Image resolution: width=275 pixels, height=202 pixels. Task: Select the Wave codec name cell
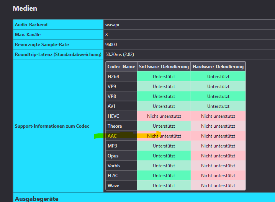click(x=121, y=185)
